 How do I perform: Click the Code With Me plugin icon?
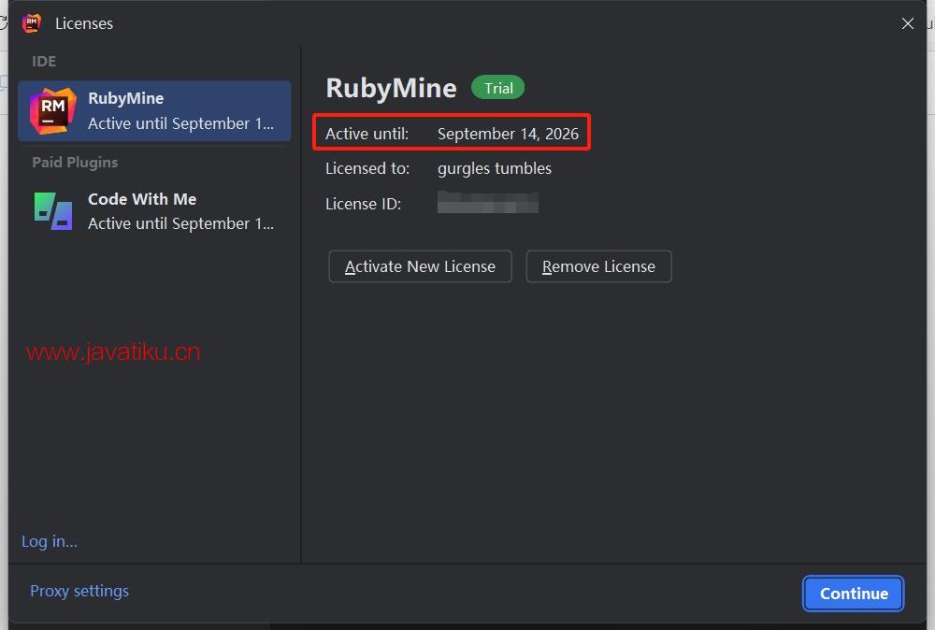pyautogui.click(x=53, y=211)
